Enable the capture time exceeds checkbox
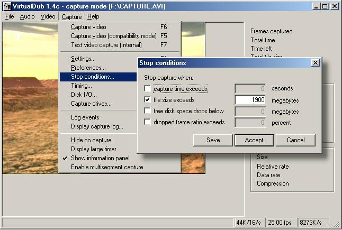Viewport: 342px width, 230px height. tap(147, 89)
